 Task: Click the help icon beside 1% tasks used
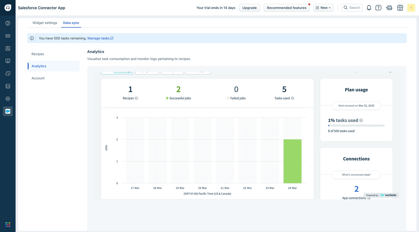[x=361, y=120]
